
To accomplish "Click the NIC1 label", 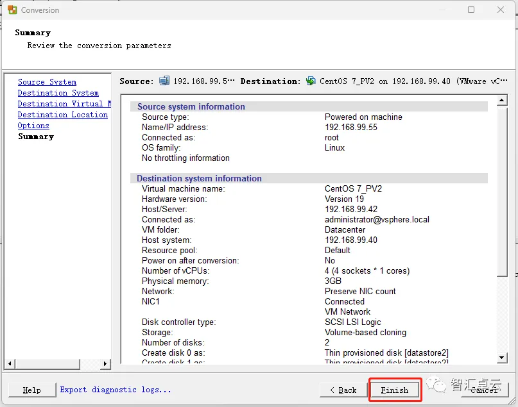I will tap(151, 301).
